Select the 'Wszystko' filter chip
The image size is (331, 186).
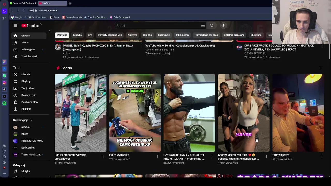coord(62,35)
